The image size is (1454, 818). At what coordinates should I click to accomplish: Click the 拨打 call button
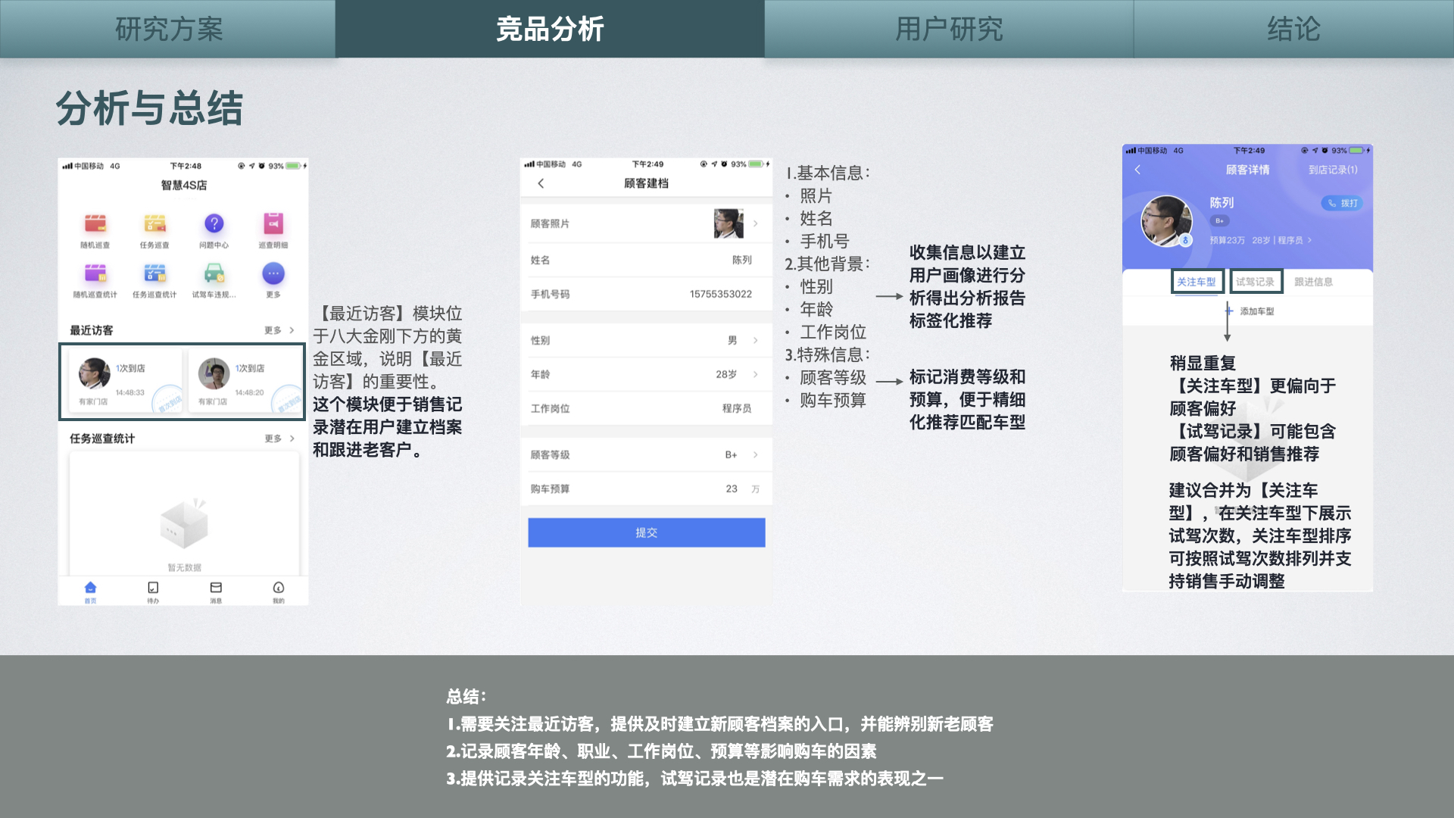pyautogui.click(x=1343, y=203)
